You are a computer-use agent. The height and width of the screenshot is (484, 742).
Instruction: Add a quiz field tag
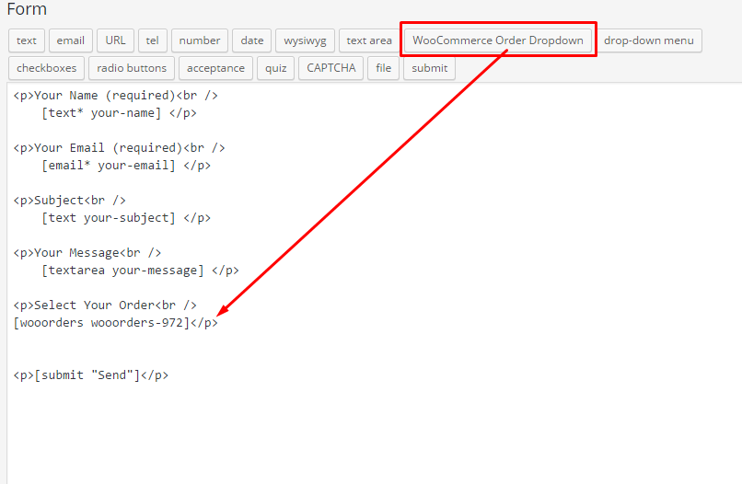pos(276,68)
